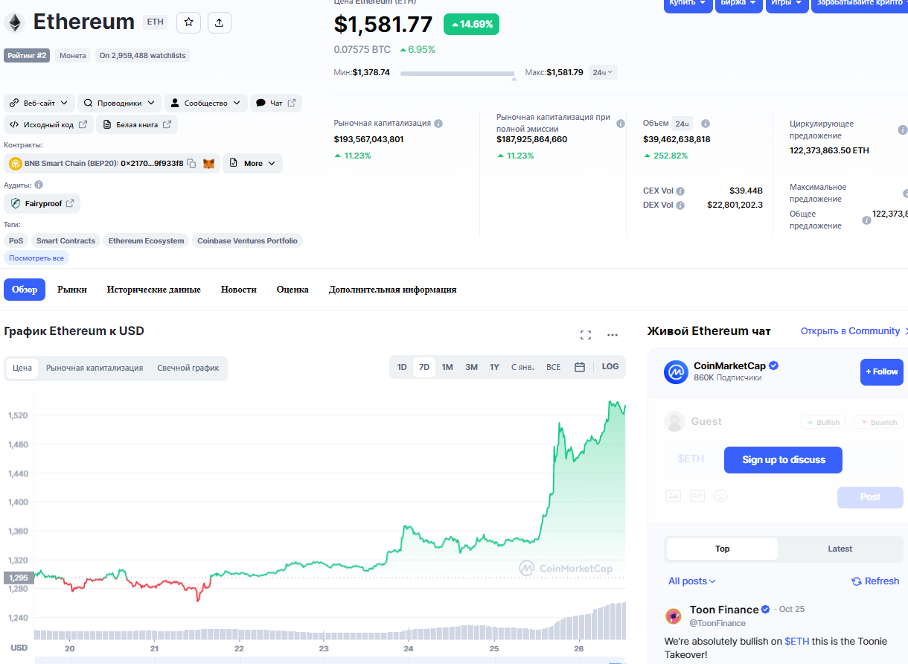Select the 1M chart time range
The image size is (908, 664).
point(447,367)
